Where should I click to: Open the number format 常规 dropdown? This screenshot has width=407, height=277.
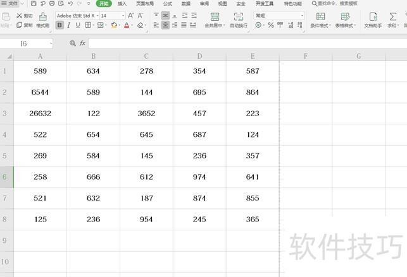(302, 16)
